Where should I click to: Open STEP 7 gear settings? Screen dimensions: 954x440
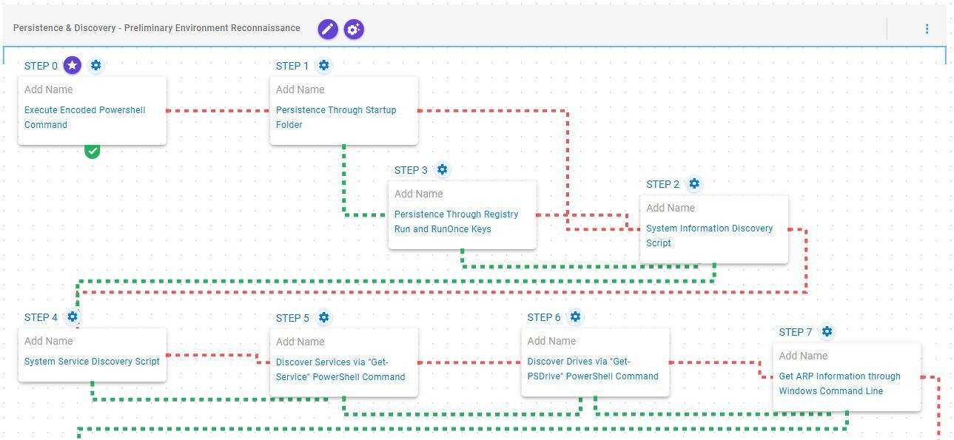(x=827, y=332)
